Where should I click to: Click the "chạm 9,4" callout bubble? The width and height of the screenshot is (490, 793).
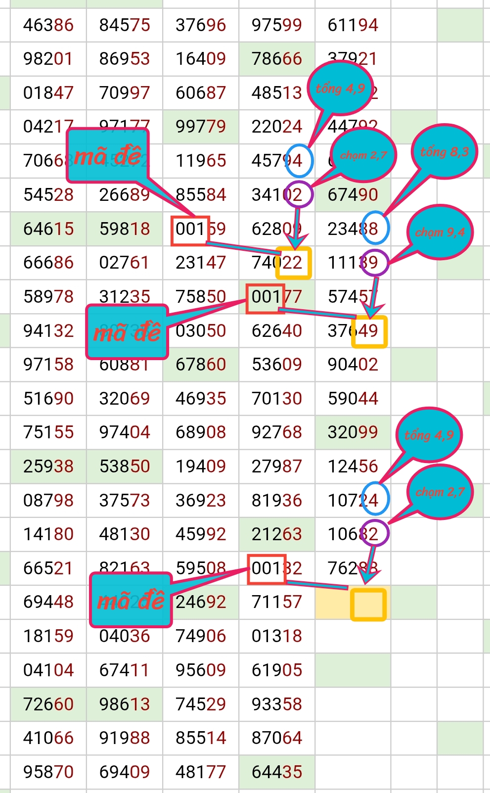[440, 232]
